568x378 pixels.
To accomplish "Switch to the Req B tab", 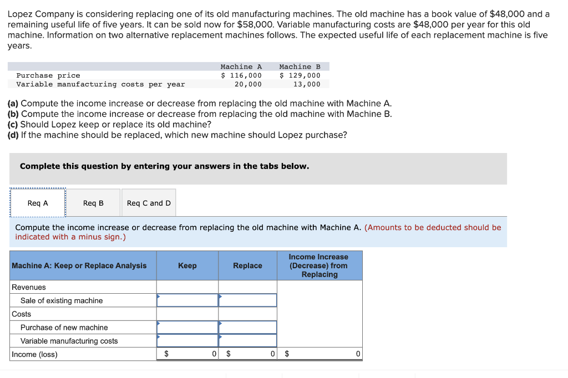I will click(93, 202).
